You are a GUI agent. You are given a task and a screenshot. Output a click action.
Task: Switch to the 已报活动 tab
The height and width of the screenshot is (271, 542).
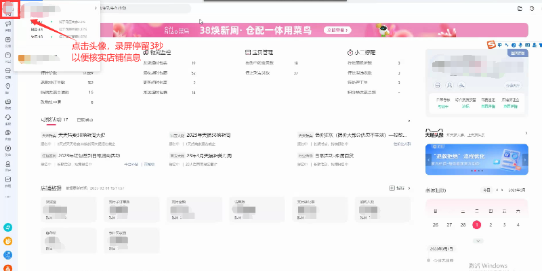85,119
